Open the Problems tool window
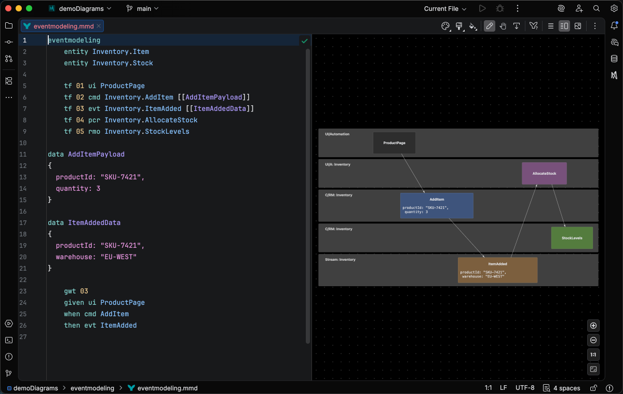Screen dimensions: 623x394 click(x=9, y=357)
